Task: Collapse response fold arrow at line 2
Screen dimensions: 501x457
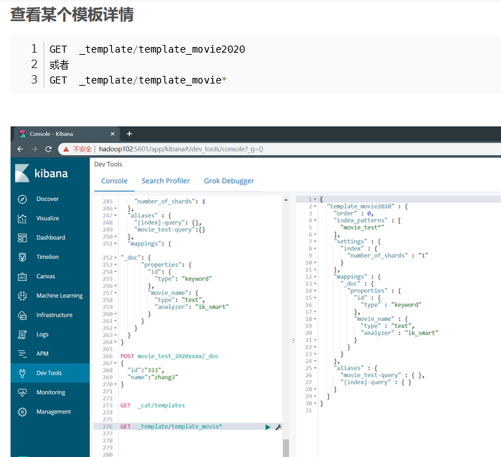Action: 315,207
